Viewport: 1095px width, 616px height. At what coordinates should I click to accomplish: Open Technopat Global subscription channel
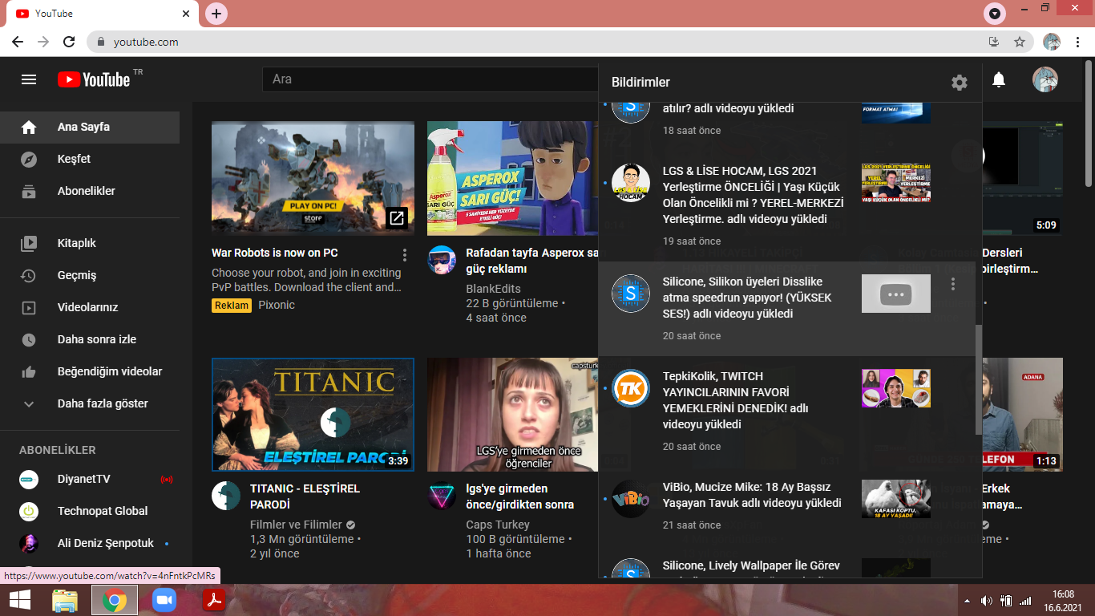click(90, 511)
